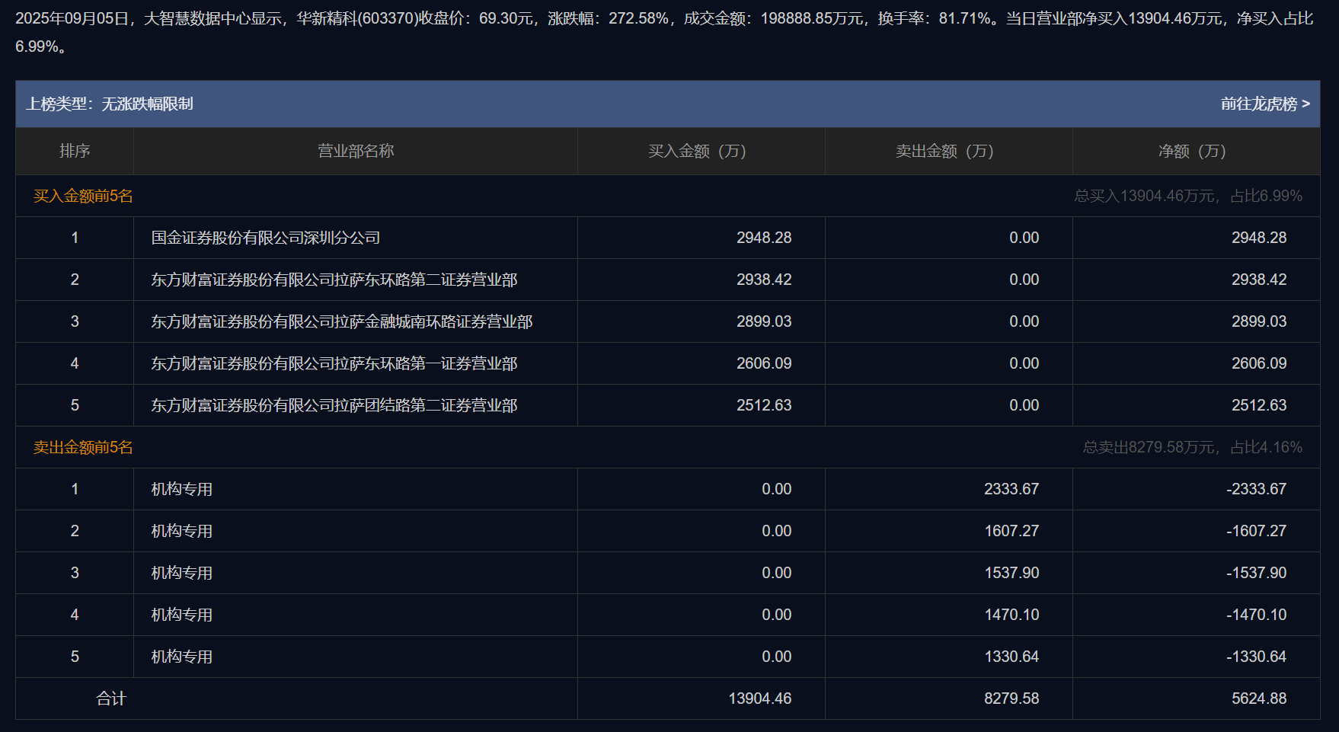Click the 合计 total row label
1339x732 pixels.
coord(111,698)
